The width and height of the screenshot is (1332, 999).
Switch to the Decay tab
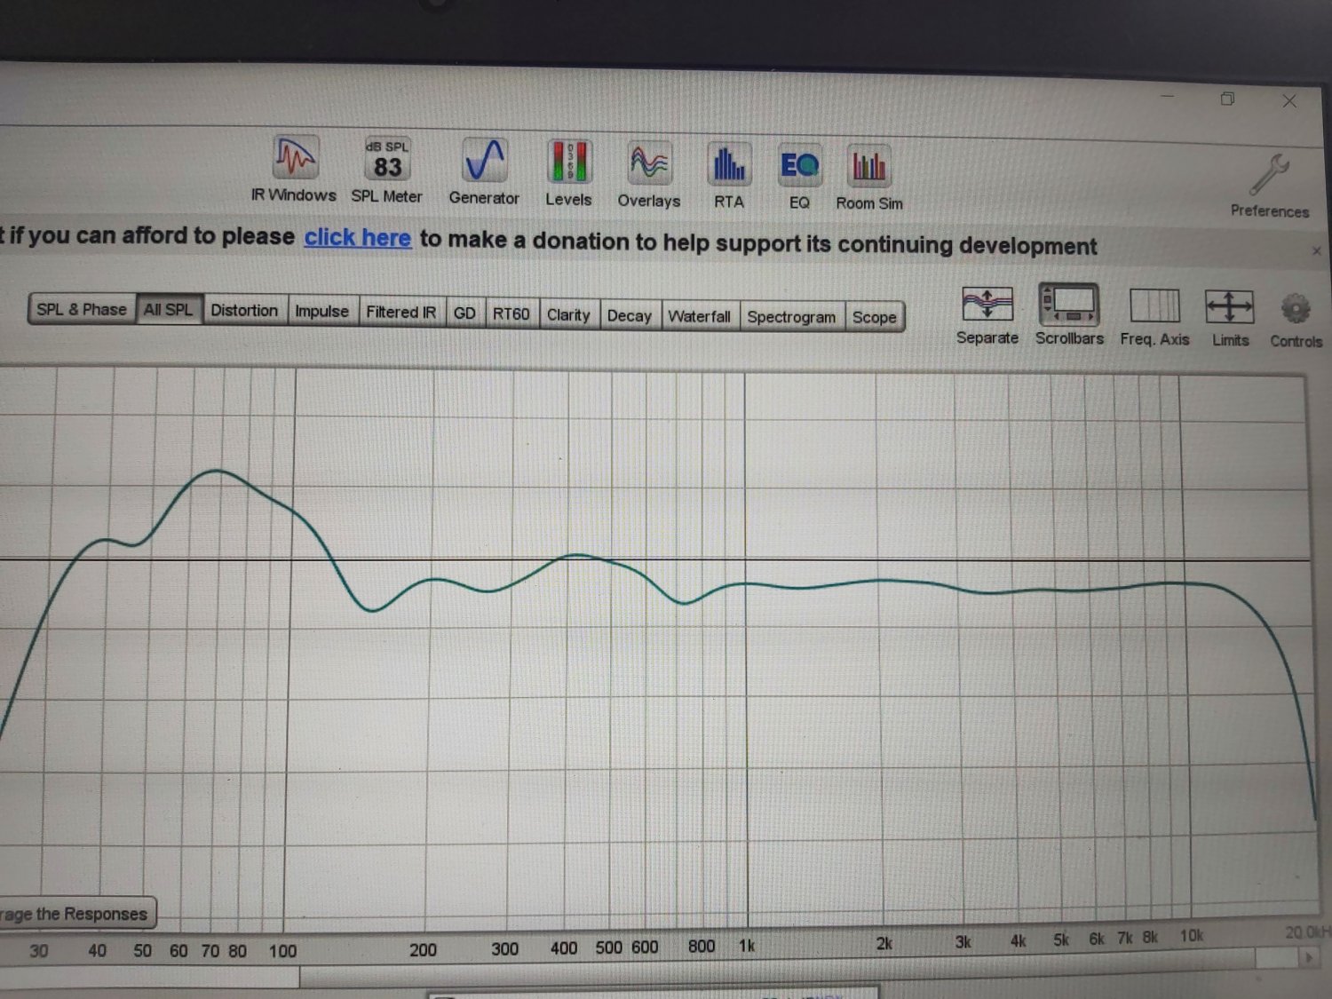coord(630,316)
